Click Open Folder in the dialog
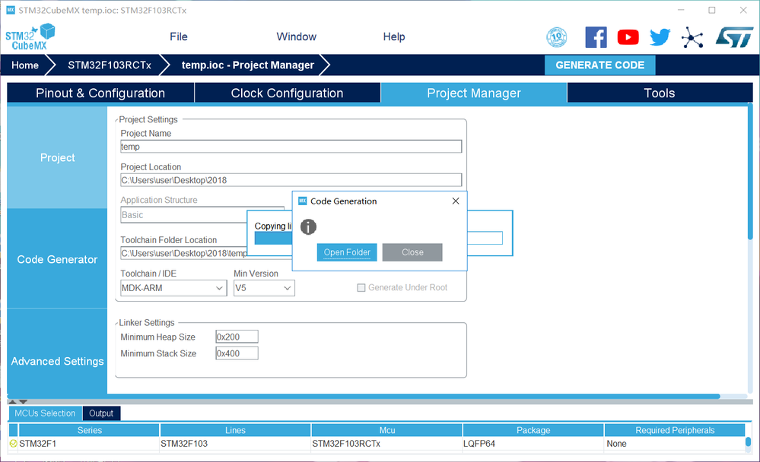 pyautogui.click(x=347, y=252)
